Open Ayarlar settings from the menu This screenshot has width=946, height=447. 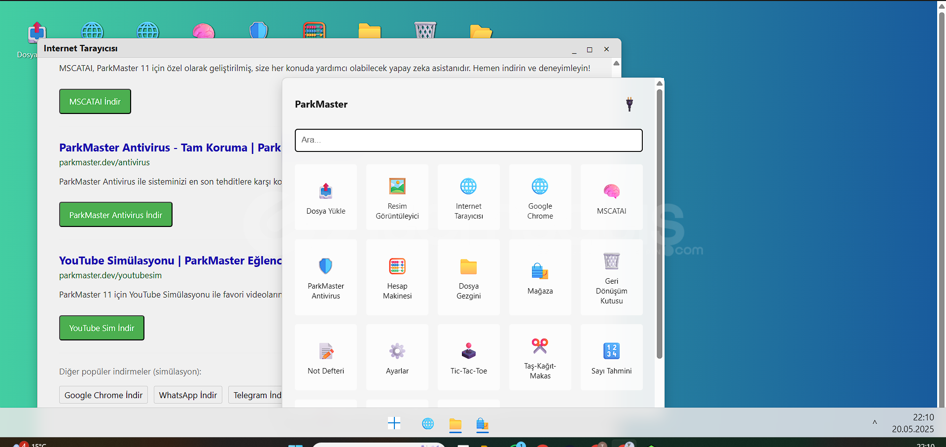pyautogui.click(x=397, y=357)
